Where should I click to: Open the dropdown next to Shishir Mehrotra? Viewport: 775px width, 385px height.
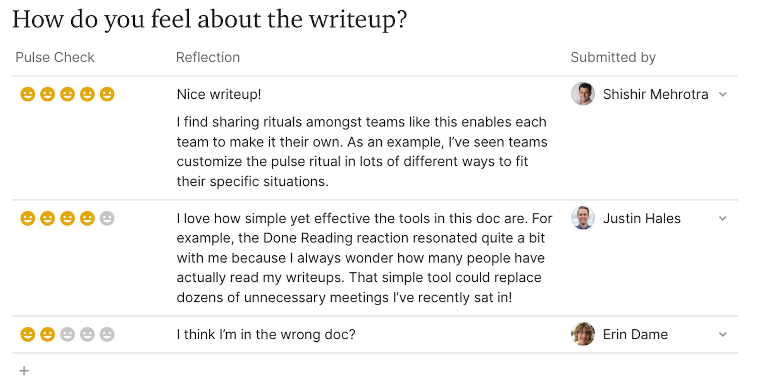tap(723, 94)
